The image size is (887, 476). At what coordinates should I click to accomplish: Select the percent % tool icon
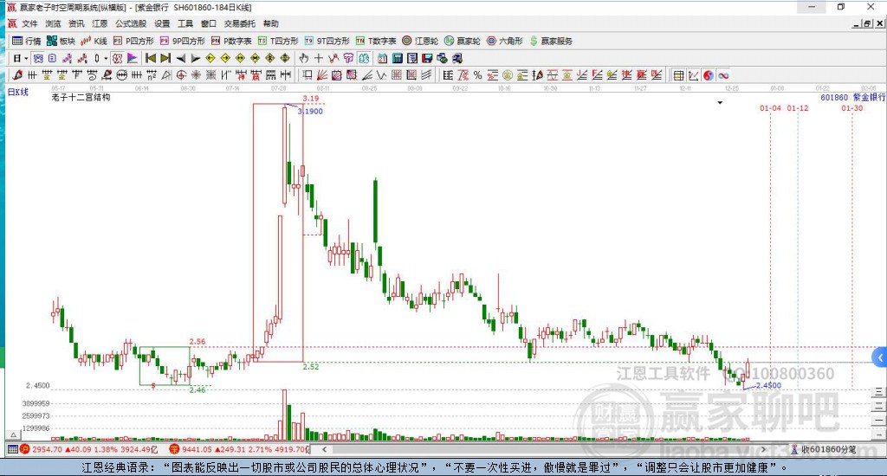click(477, 74)
